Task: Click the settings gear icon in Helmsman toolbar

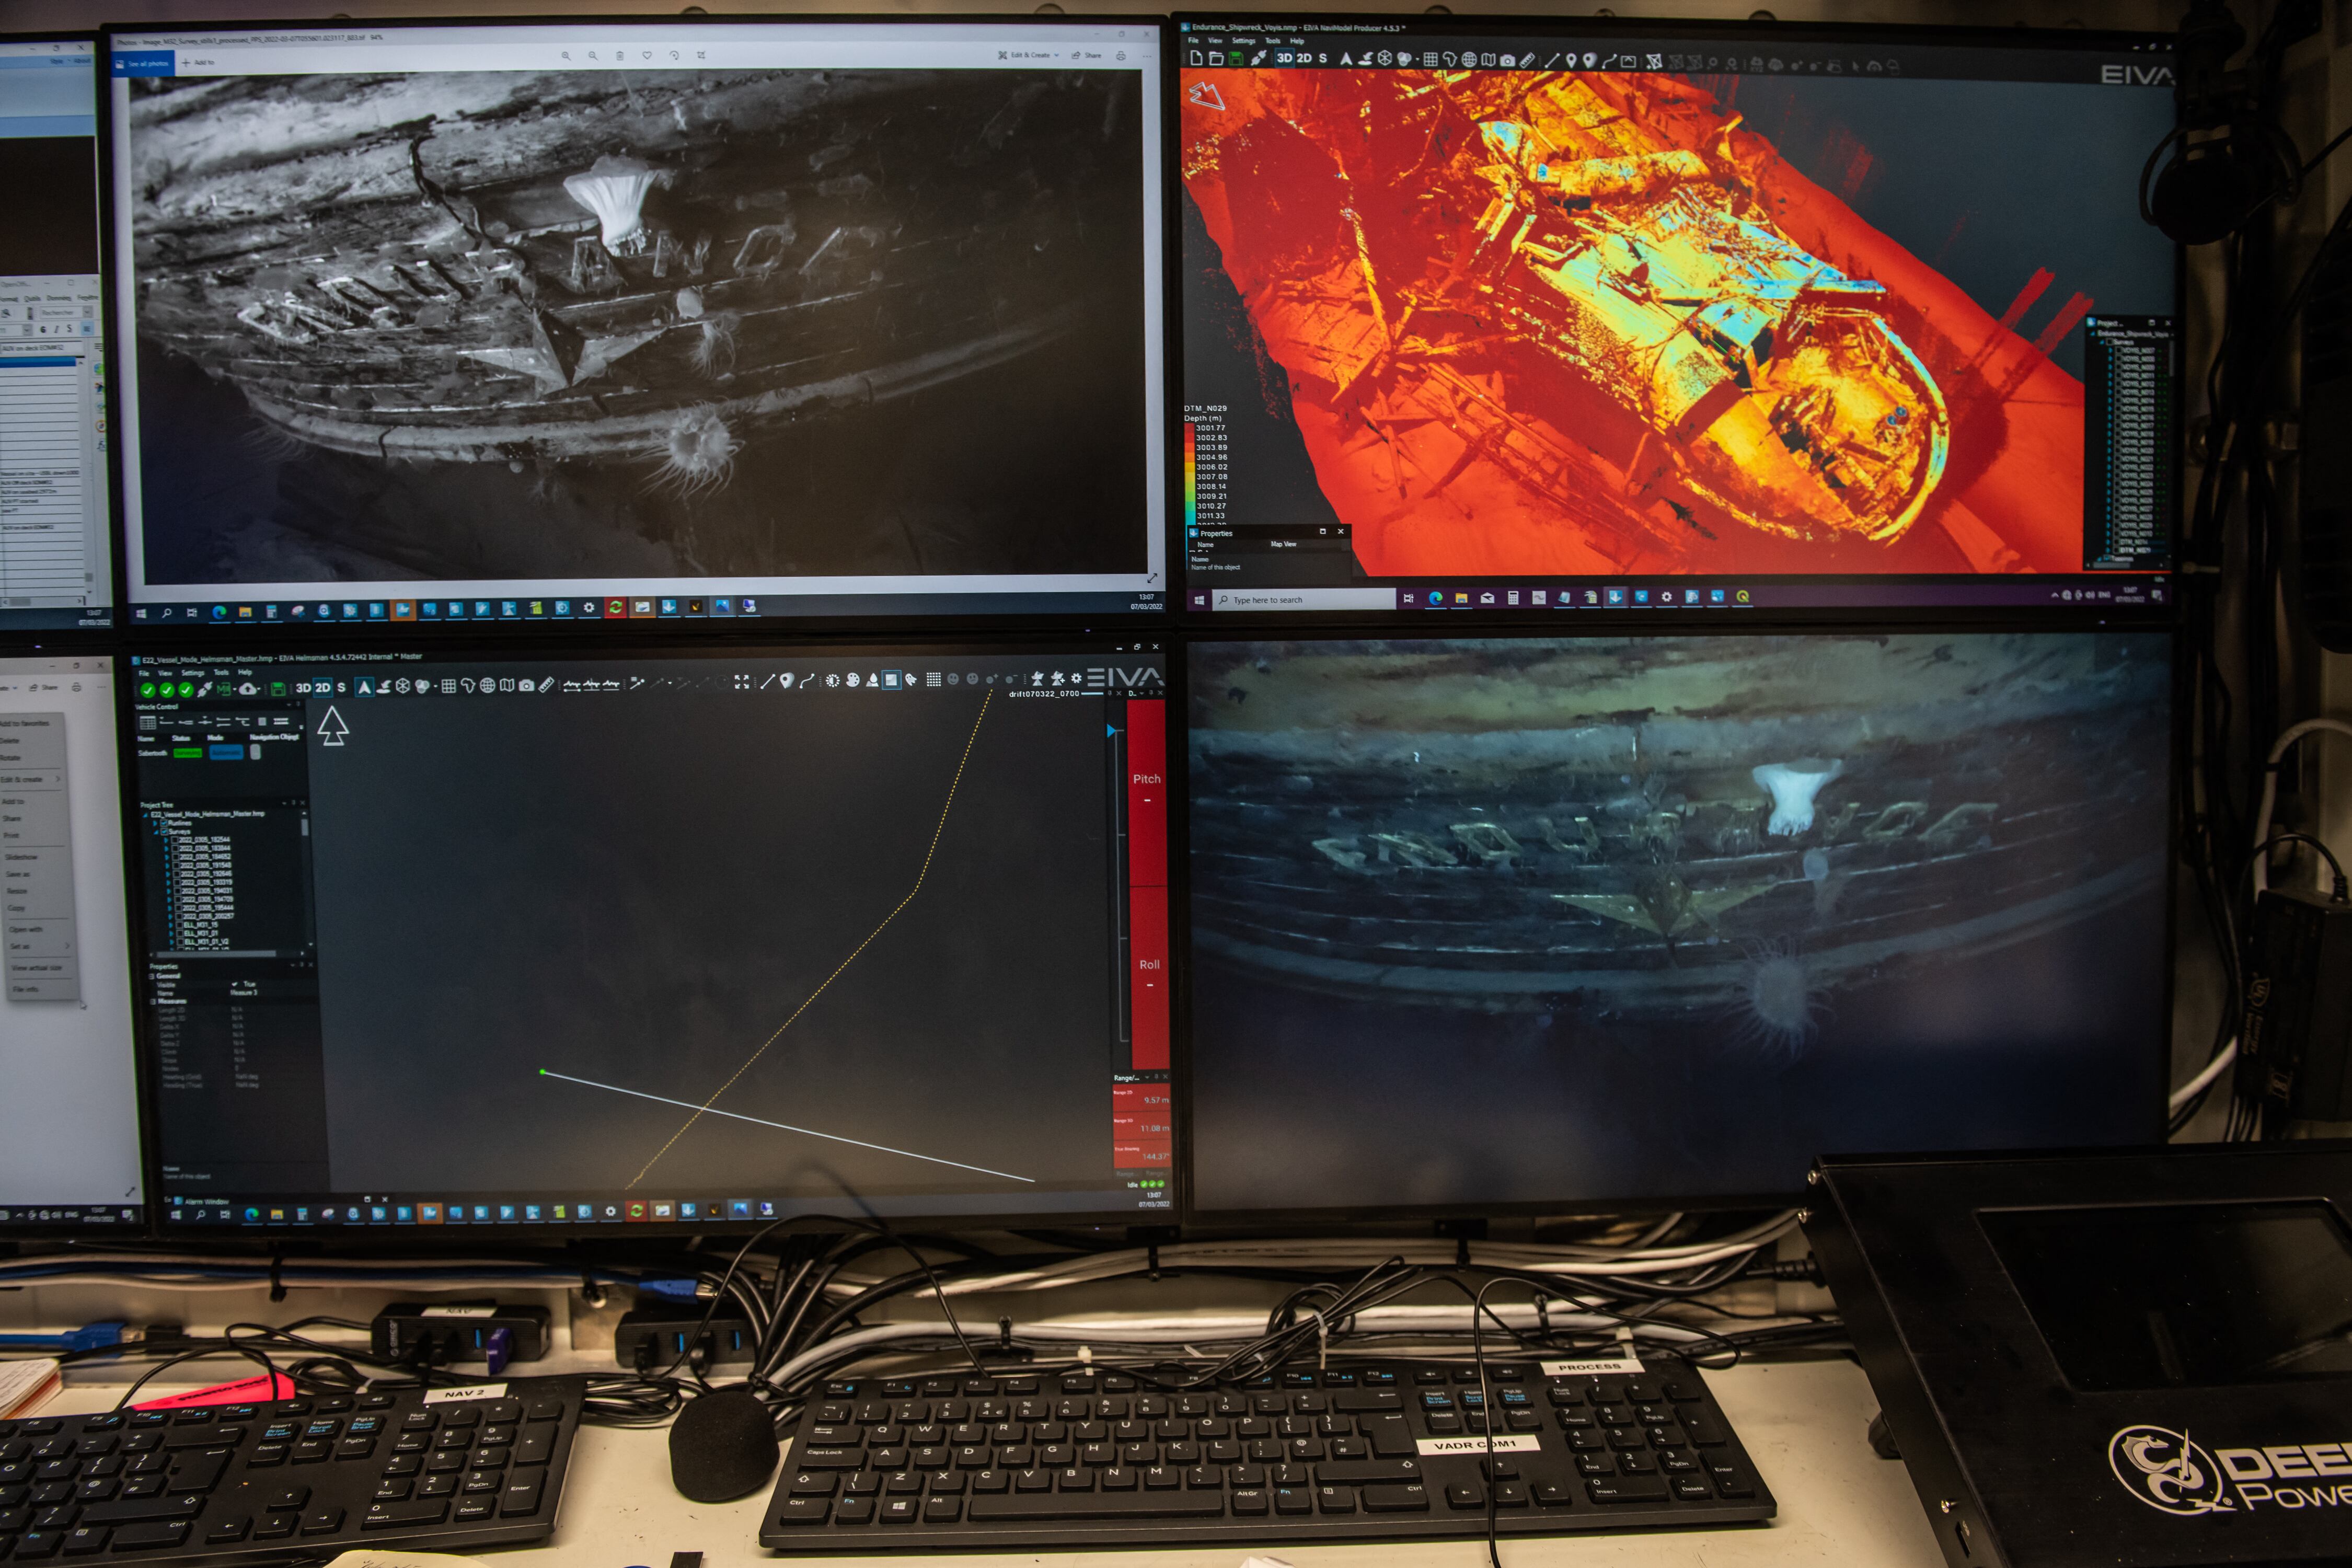Action: tap(1076, 679)
